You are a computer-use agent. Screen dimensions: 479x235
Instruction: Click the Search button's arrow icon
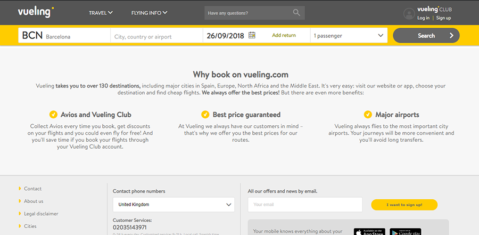click(451, 36)
